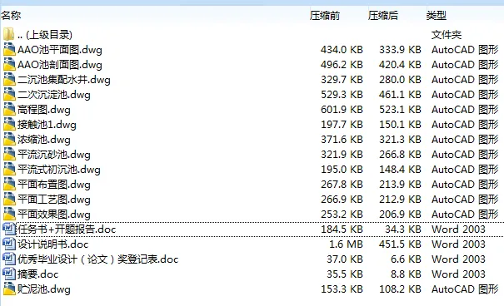Click the icon for 平流式初沉池.dwg
The image size is (504, 306).
pyautogui.click(x=9, y=169)
